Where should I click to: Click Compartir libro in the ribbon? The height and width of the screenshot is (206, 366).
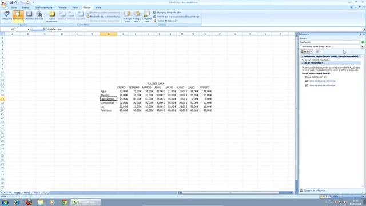(146, 17)
